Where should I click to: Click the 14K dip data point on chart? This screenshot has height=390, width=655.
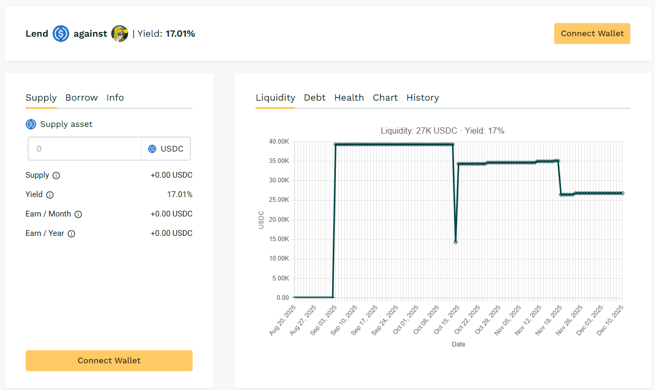point(456,242)
